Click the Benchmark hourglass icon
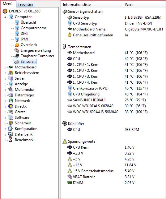This screenshot has width=166, height=199. [11, 140]
